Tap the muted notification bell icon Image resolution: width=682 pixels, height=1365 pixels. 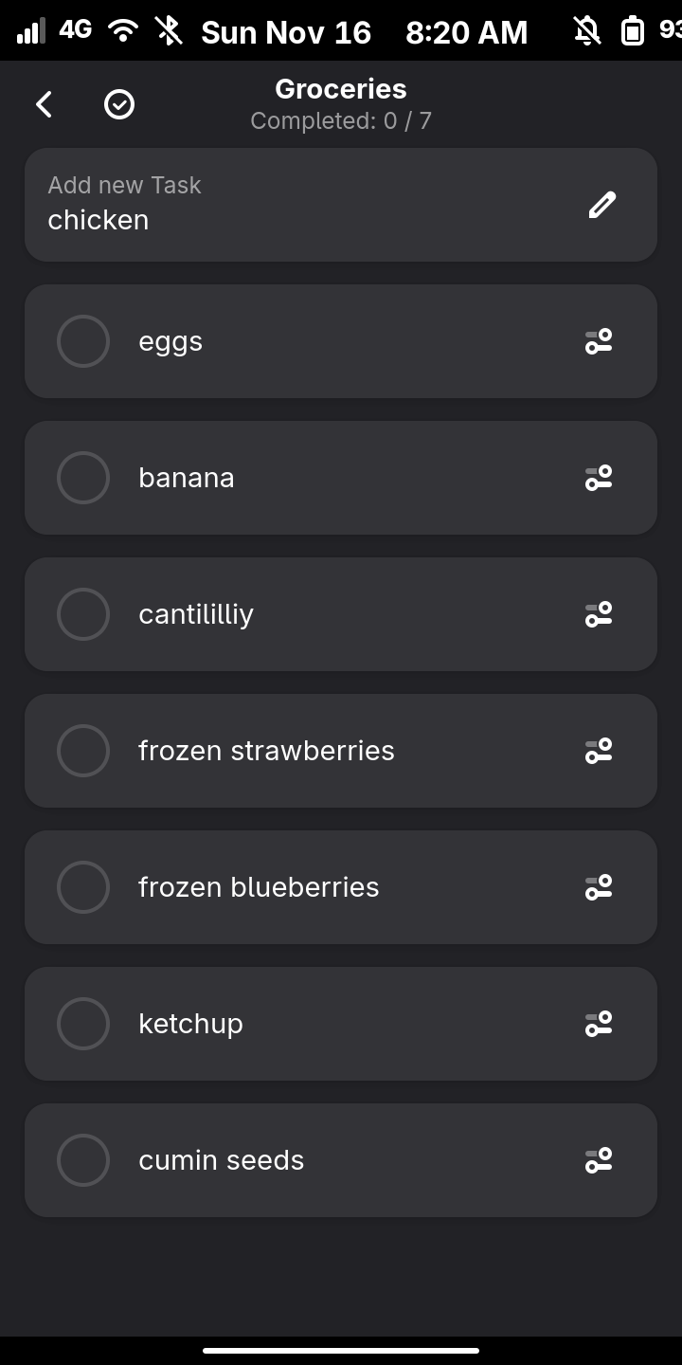[x=587, y=31]
